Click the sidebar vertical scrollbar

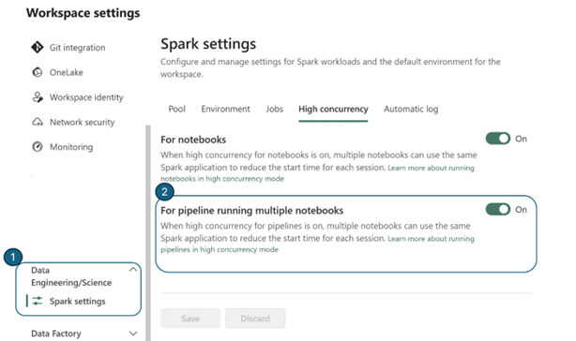pos(148,233)
